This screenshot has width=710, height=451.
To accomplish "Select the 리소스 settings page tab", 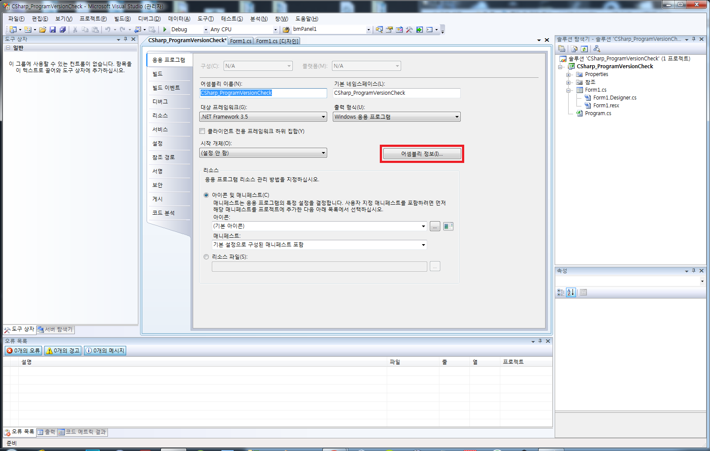I will tap(169, 116).
